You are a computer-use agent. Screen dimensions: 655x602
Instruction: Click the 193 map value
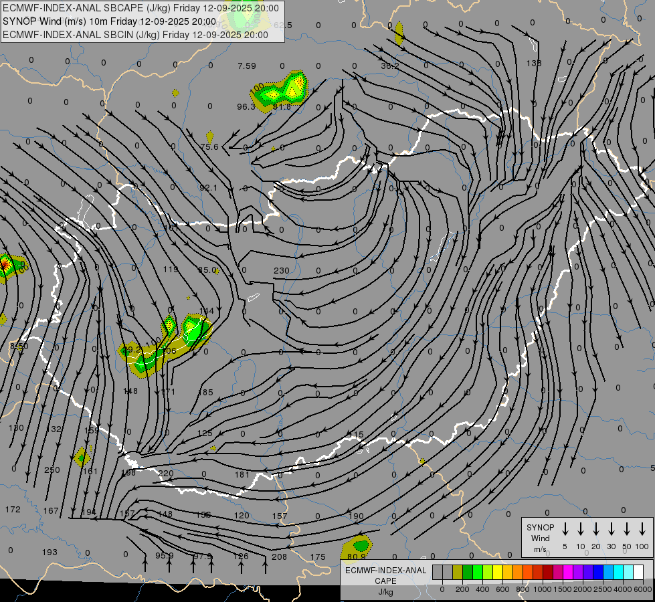pyautogui.click(x=50, y=553)
